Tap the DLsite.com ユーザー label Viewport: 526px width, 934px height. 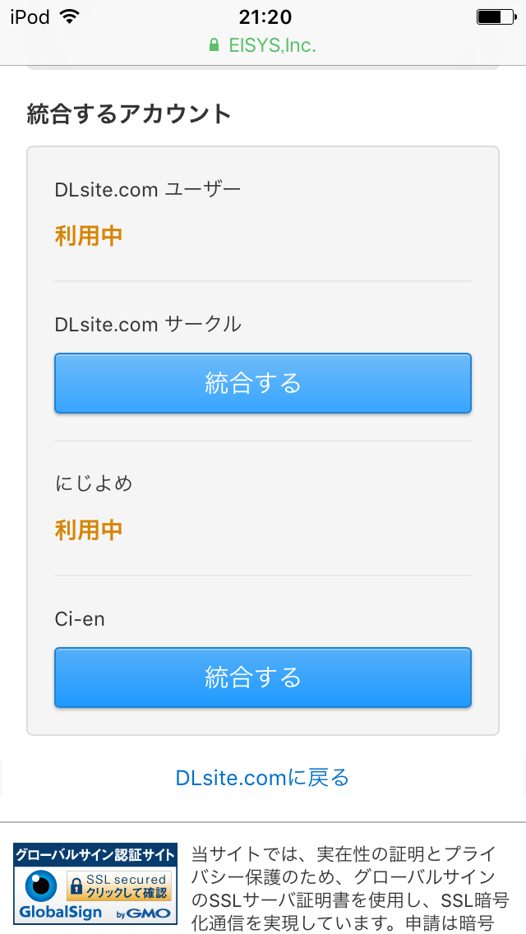[x=148, y=190]
